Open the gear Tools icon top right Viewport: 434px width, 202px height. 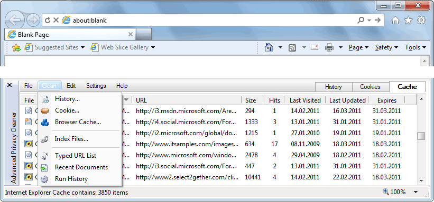(x=421, y=20)
